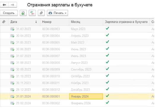This screenshot has height=108, width=155.
Task: Open attached files paperclip toolbar button
Action: coord(41,13)
